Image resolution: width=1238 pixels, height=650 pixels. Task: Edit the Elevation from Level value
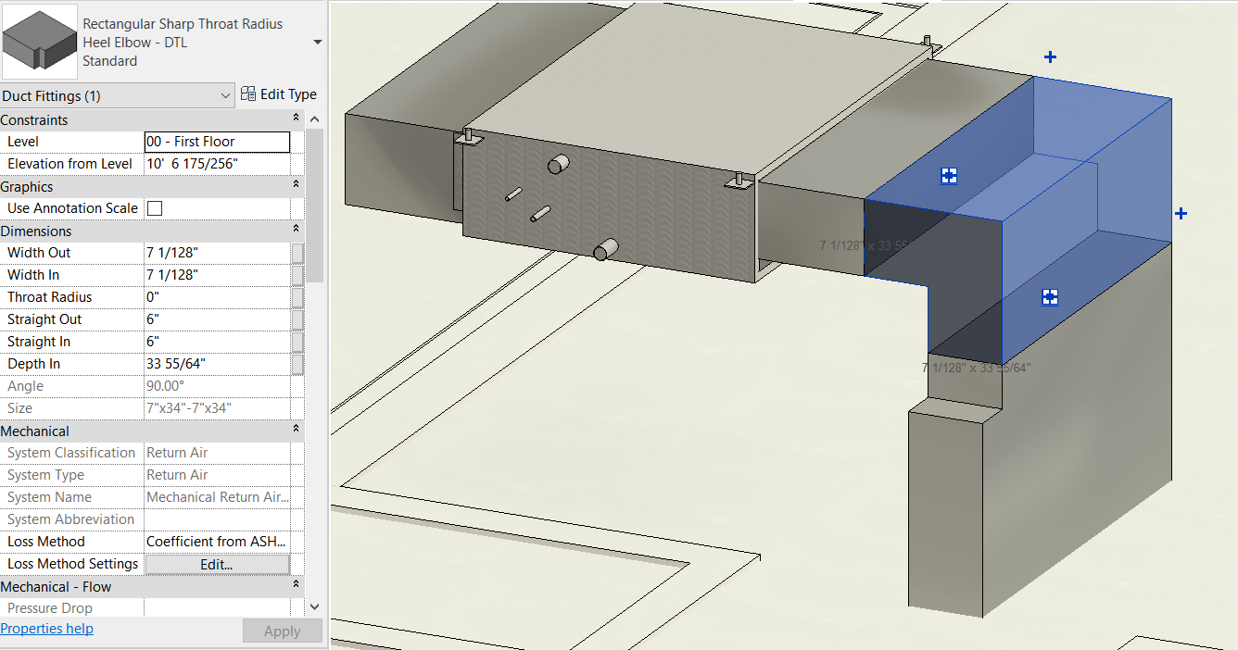point(217,163)
